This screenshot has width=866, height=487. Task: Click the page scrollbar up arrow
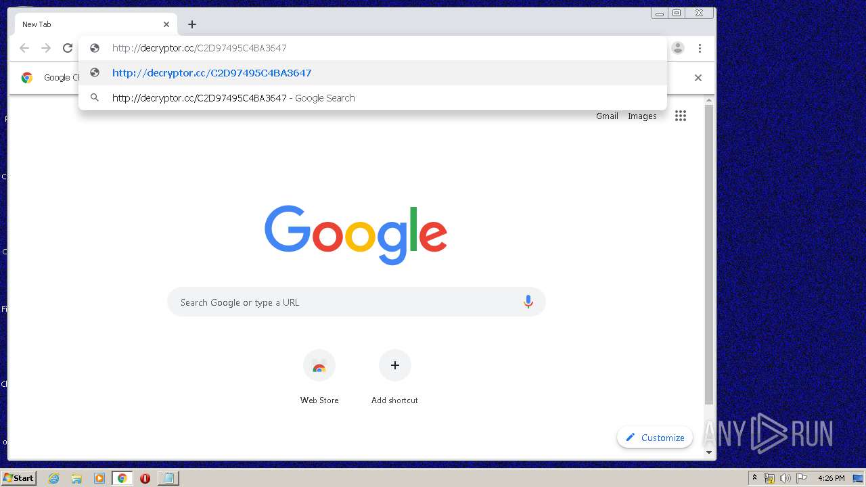[709, 100]
